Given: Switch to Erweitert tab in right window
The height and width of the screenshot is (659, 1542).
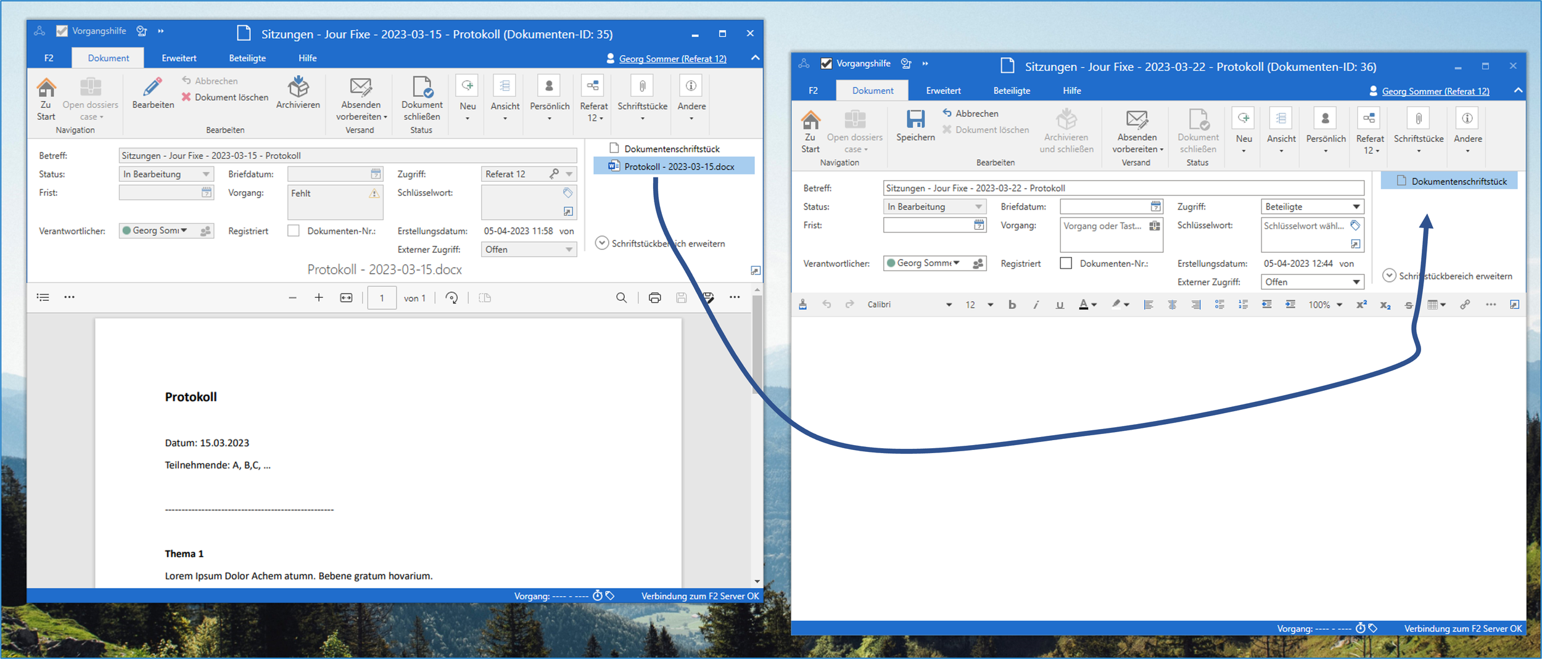Looking at the screenshot, I should coord(943,91).
